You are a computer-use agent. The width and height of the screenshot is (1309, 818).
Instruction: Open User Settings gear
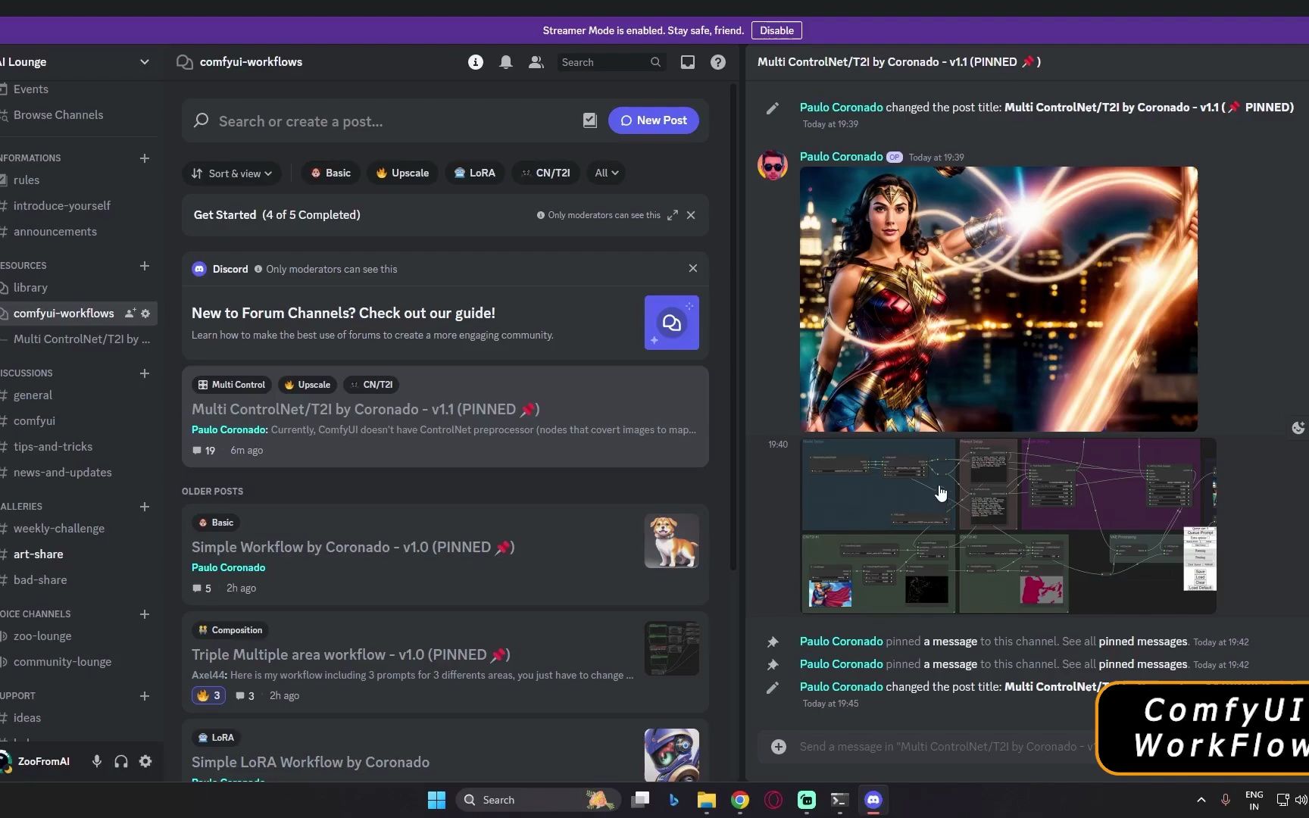pyautogui.click(x=145, y=761)
